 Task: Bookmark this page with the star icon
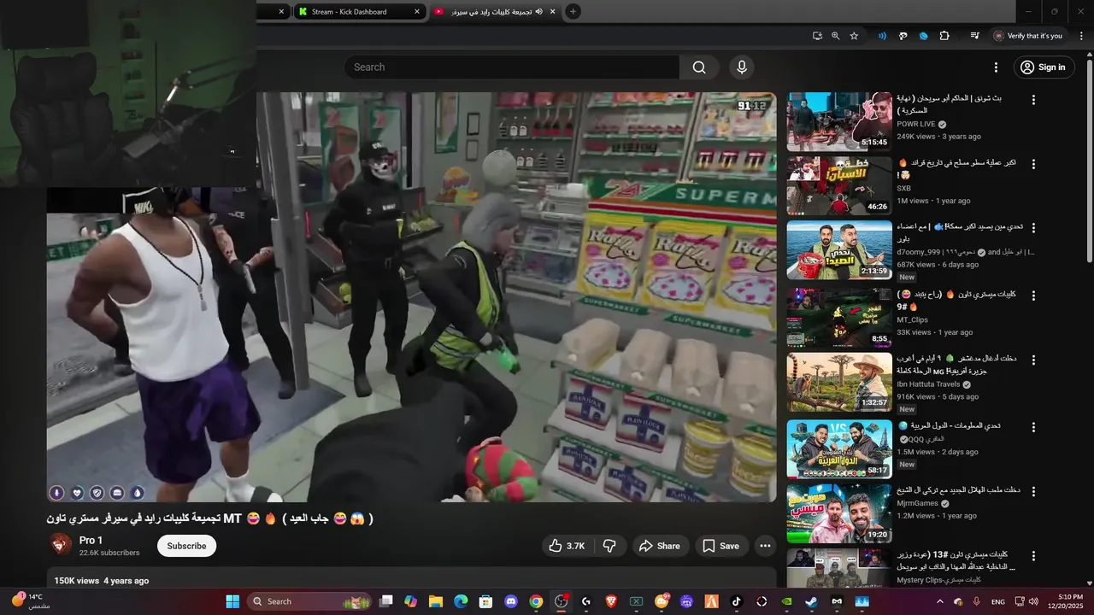[854, 36]
